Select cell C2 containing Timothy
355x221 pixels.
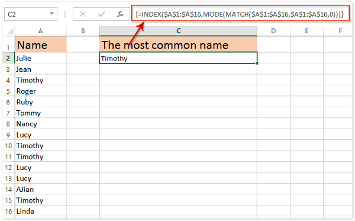tap(179, 58)
